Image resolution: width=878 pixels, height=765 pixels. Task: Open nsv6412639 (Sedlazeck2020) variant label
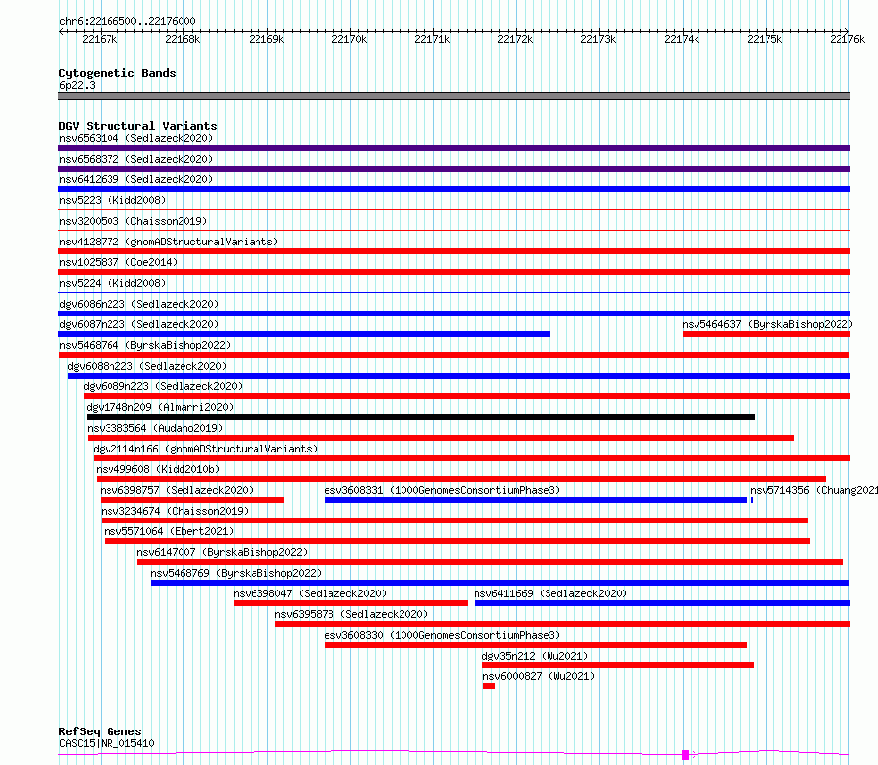(x=136, y=179)
